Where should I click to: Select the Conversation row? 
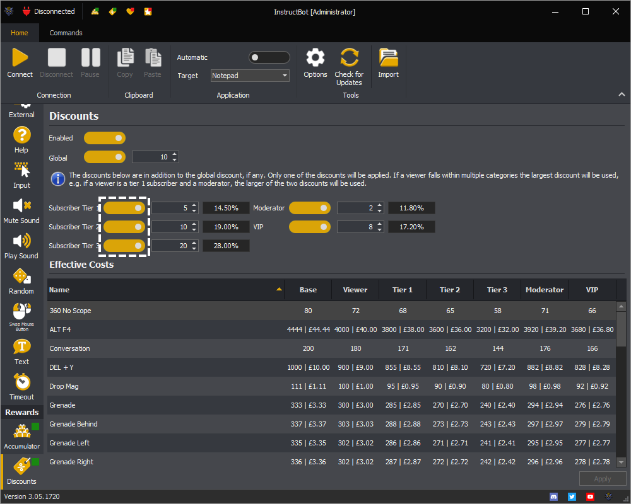click(x=331, y=348)
